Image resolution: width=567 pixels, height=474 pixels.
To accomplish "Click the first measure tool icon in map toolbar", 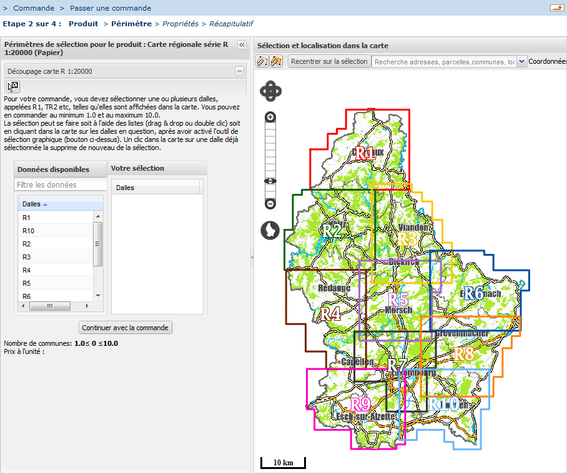I will point(262,61).
